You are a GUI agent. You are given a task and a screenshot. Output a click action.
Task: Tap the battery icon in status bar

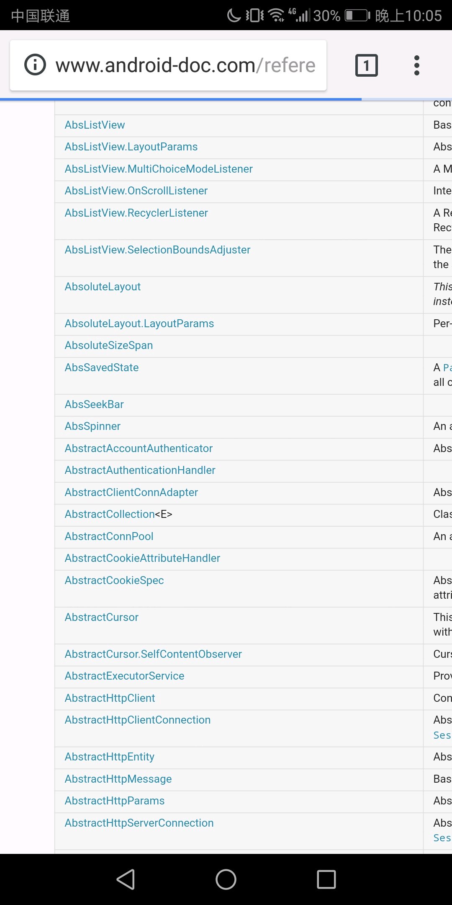pos(357,16)
